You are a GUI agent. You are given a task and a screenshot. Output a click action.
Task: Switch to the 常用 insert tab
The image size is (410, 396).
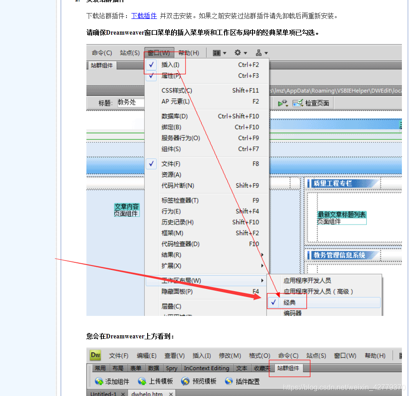coord(100,368)
